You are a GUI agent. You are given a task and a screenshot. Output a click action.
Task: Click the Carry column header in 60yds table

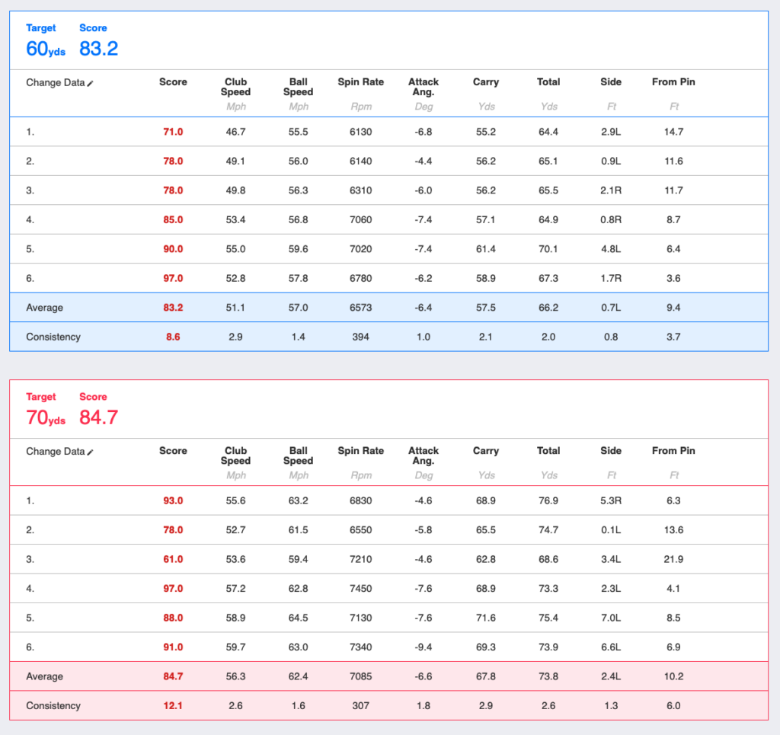pos(486,82)
